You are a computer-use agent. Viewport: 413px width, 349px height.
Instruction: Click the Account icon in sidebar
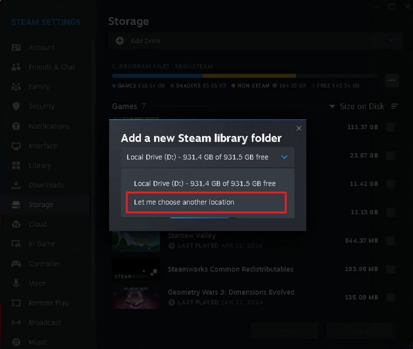coord(16,48)
